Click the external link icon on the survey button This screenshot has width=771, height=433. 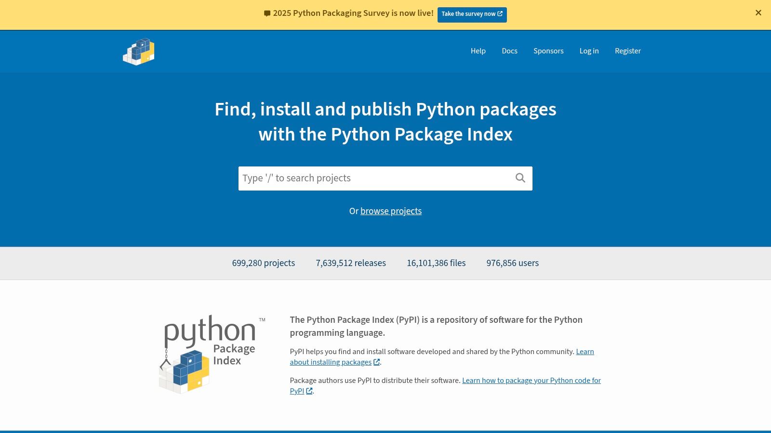click(x=500, y=14)
